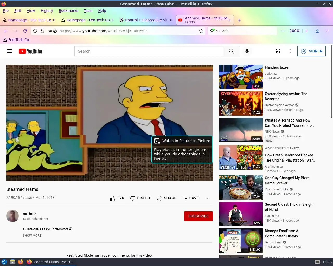Switch to first Homepage - Fen Tech Co. tab
333x266 pixels.
coord(29,20)
